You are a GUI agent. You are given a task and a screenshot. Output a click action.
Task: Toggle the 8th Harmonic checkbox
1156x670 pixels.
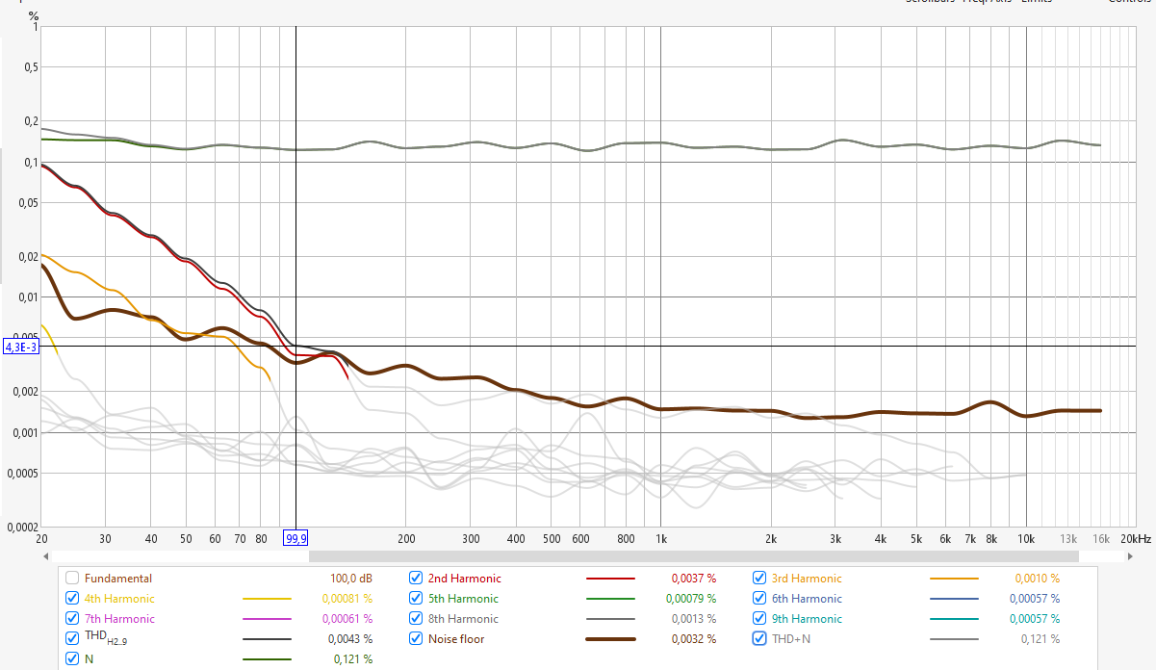coord(416,619)
